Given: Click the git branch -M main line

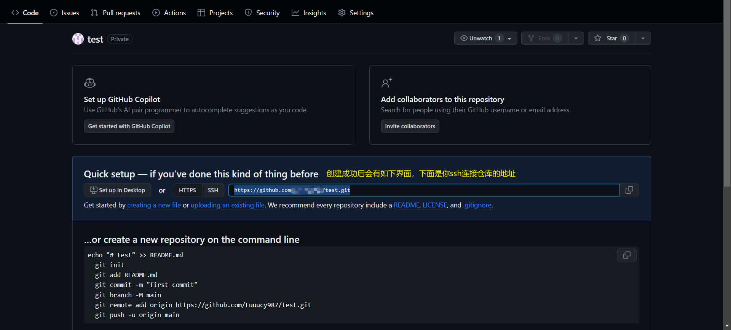Looking at the screenshot, I should tap(128, 295).
